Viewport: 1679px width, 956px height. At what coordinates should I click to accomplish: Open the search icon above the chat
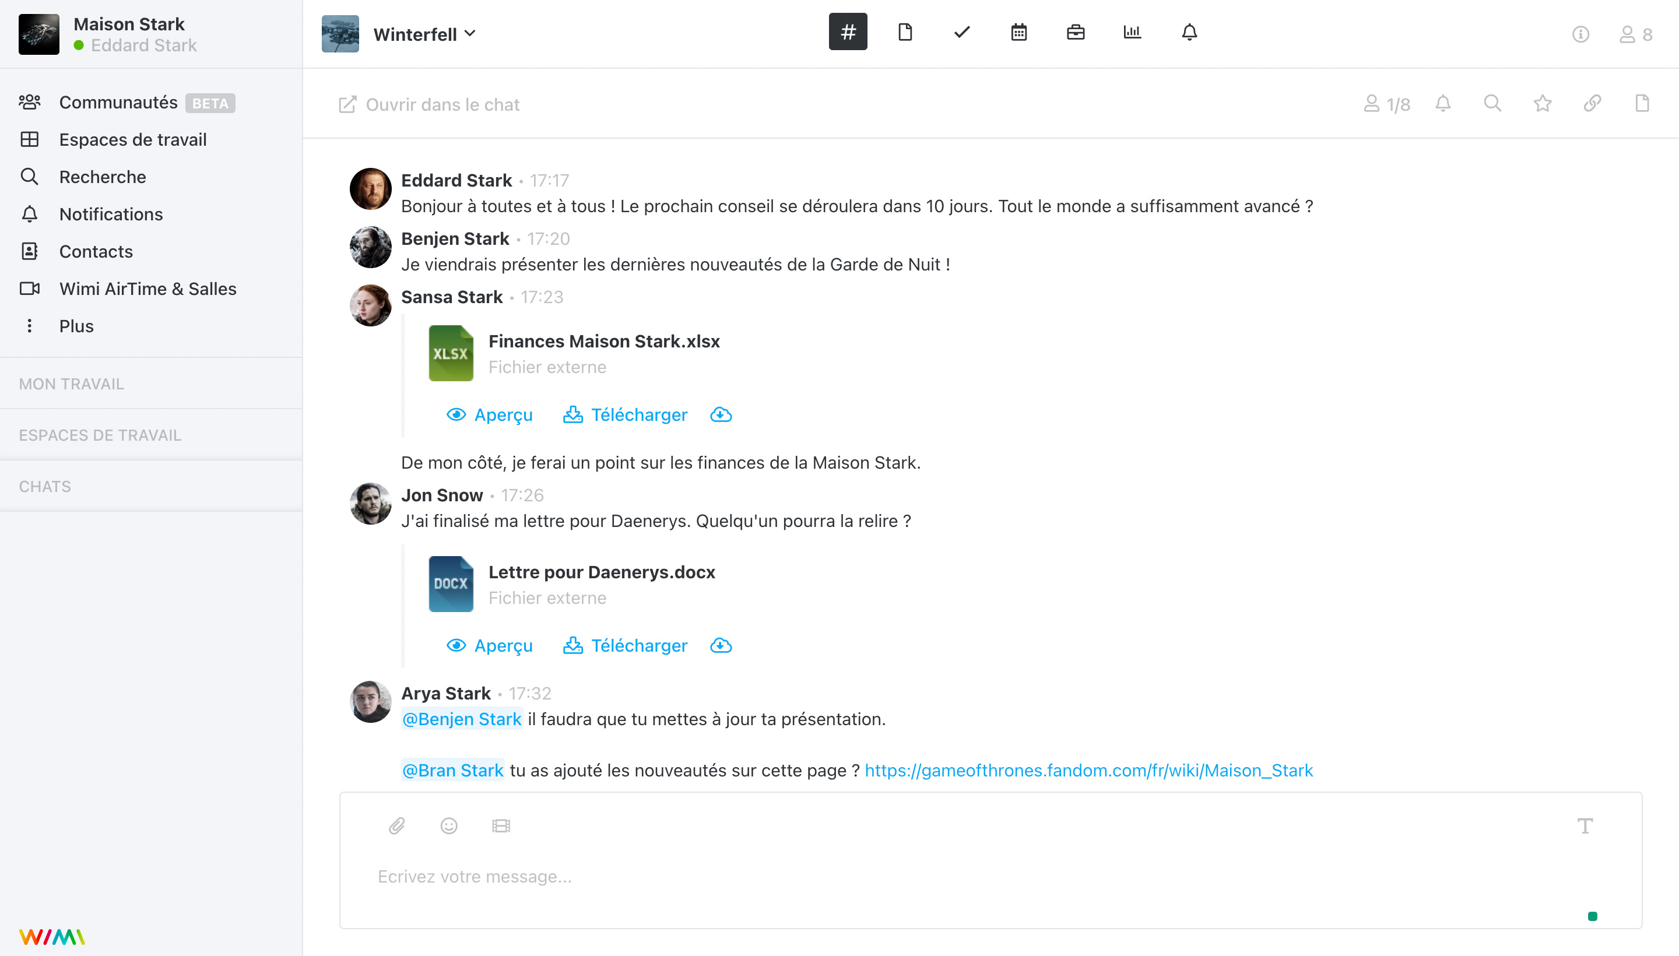[x=1492, y=103]
